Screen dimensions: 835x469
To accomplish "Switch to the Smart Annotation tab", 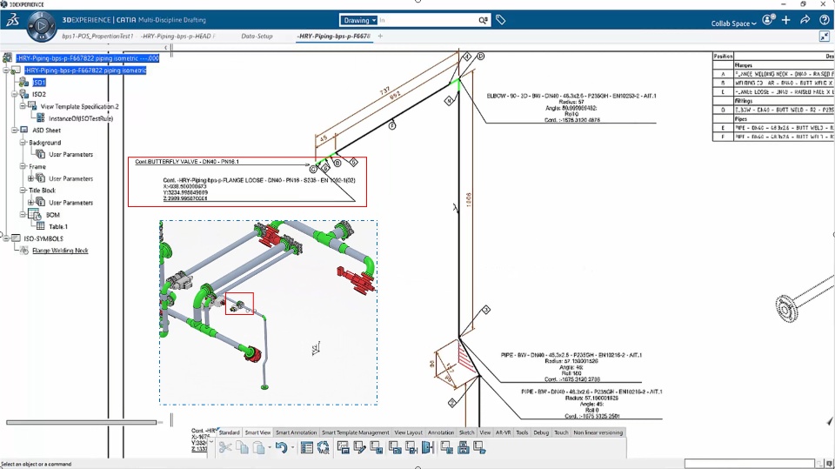I will pyautogui.click(x=296, y=432).
